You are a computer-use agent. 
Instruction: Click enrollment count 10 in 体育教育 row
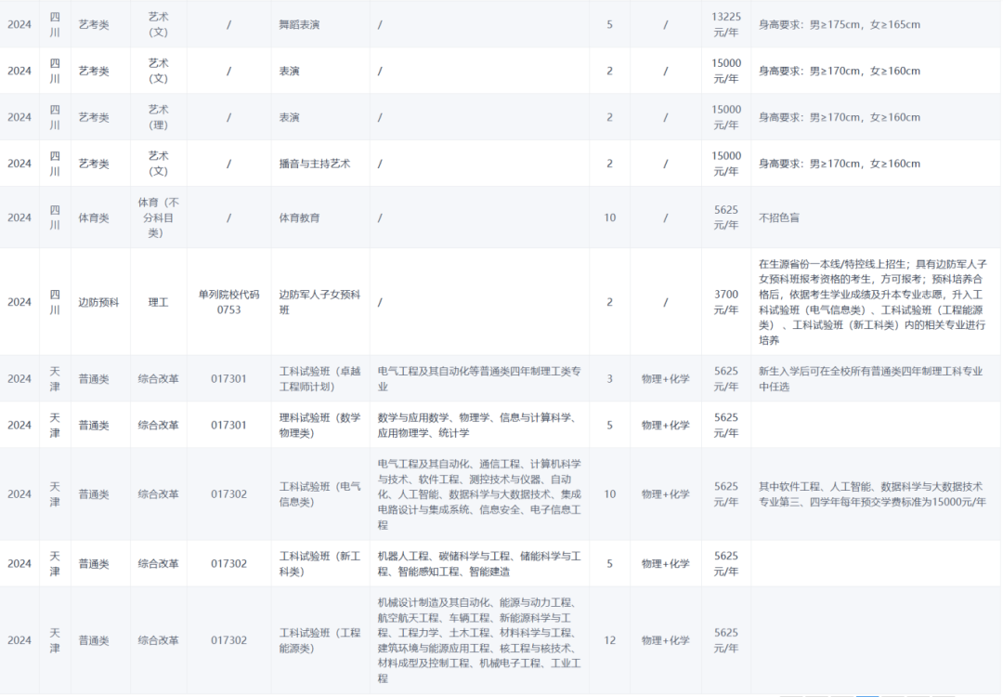[609, 217]
